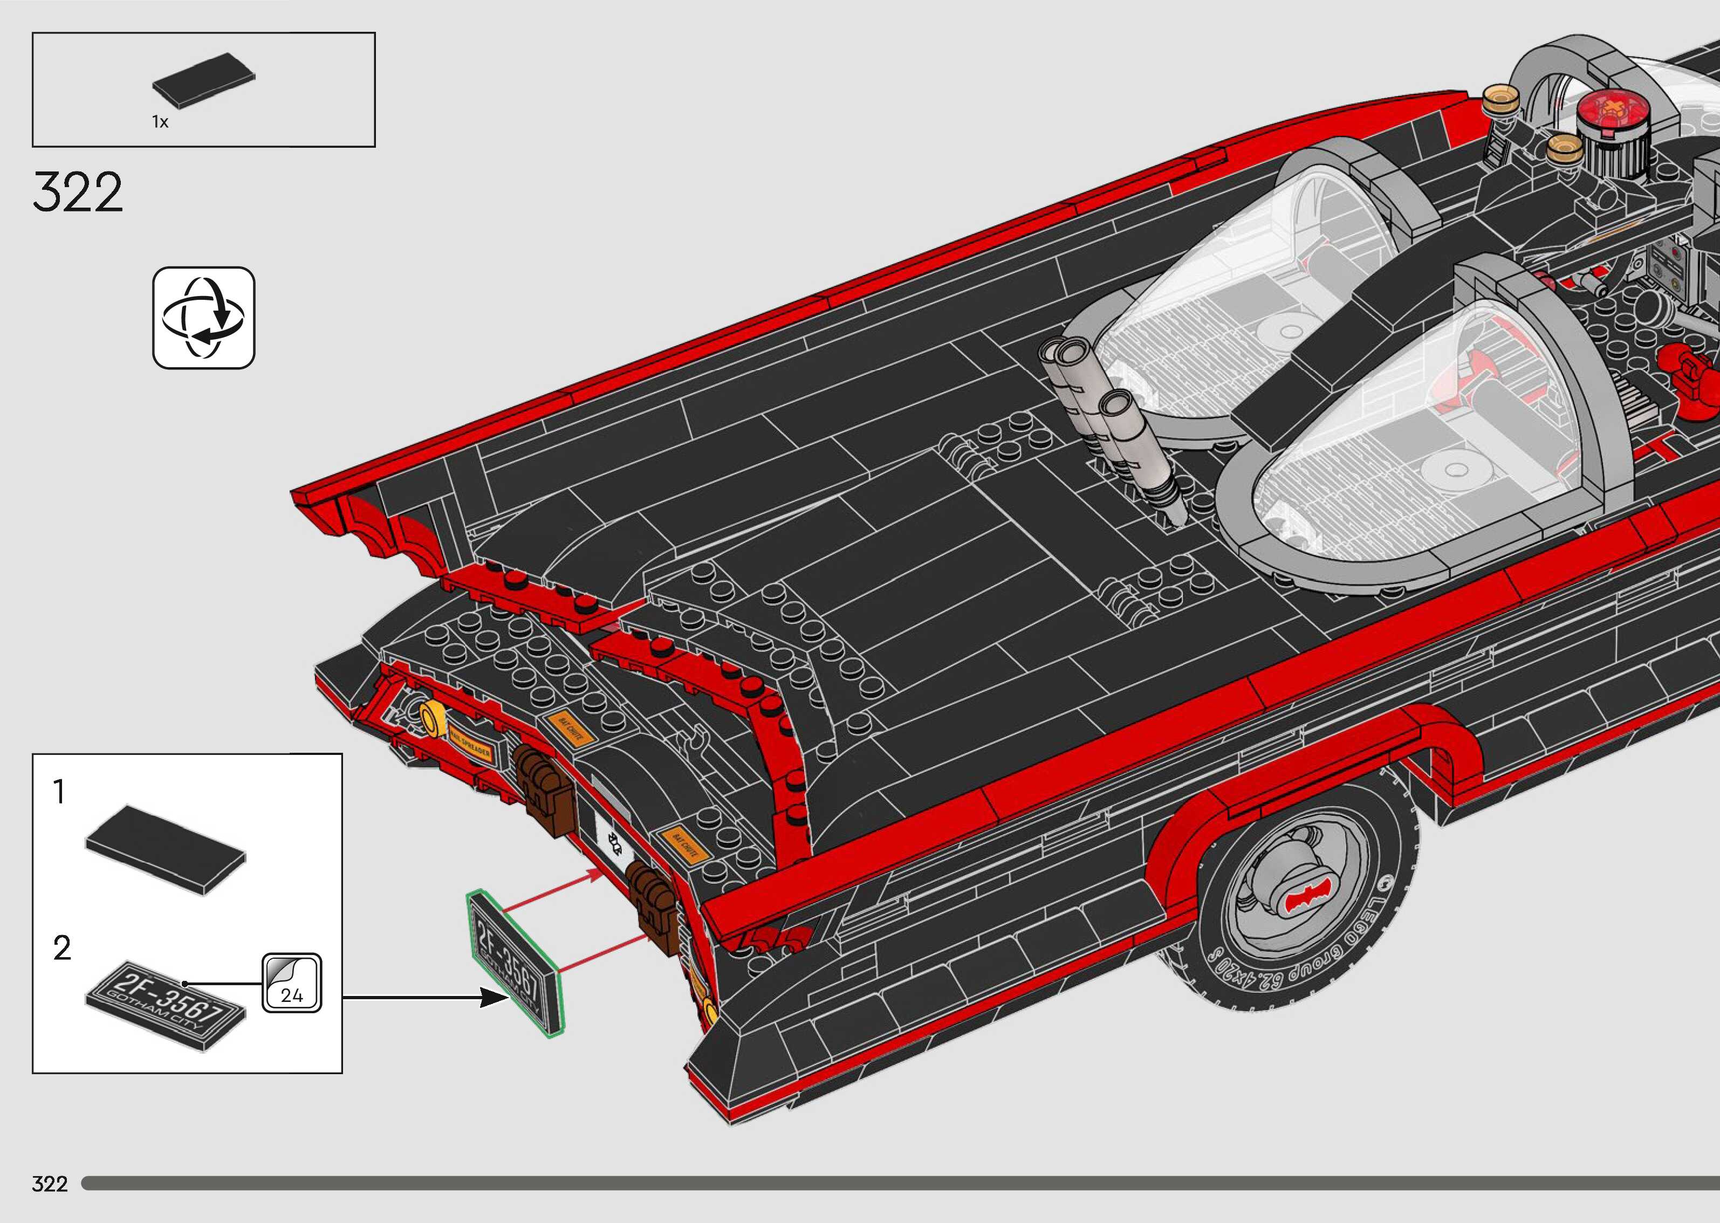Click the sub-step number 2 label
Viewport: 1720px width, 1223px height.
[61, 947]
